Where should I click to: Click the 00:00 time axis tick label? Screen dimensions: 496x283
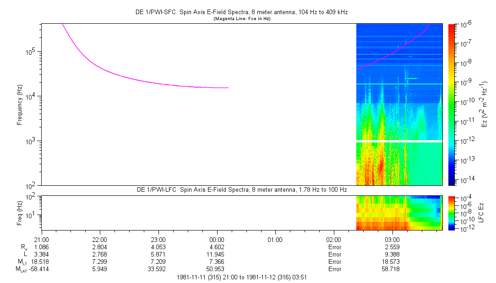tap(217, 240)
